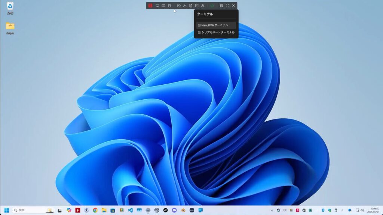Click the green power button icon
Viewport: 383px width, 215px height.
click(x=212, y=6)
